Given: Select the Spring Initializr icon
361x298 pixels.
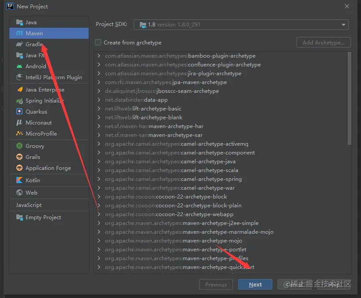Looking at the screenshot, I should (19, 101).
